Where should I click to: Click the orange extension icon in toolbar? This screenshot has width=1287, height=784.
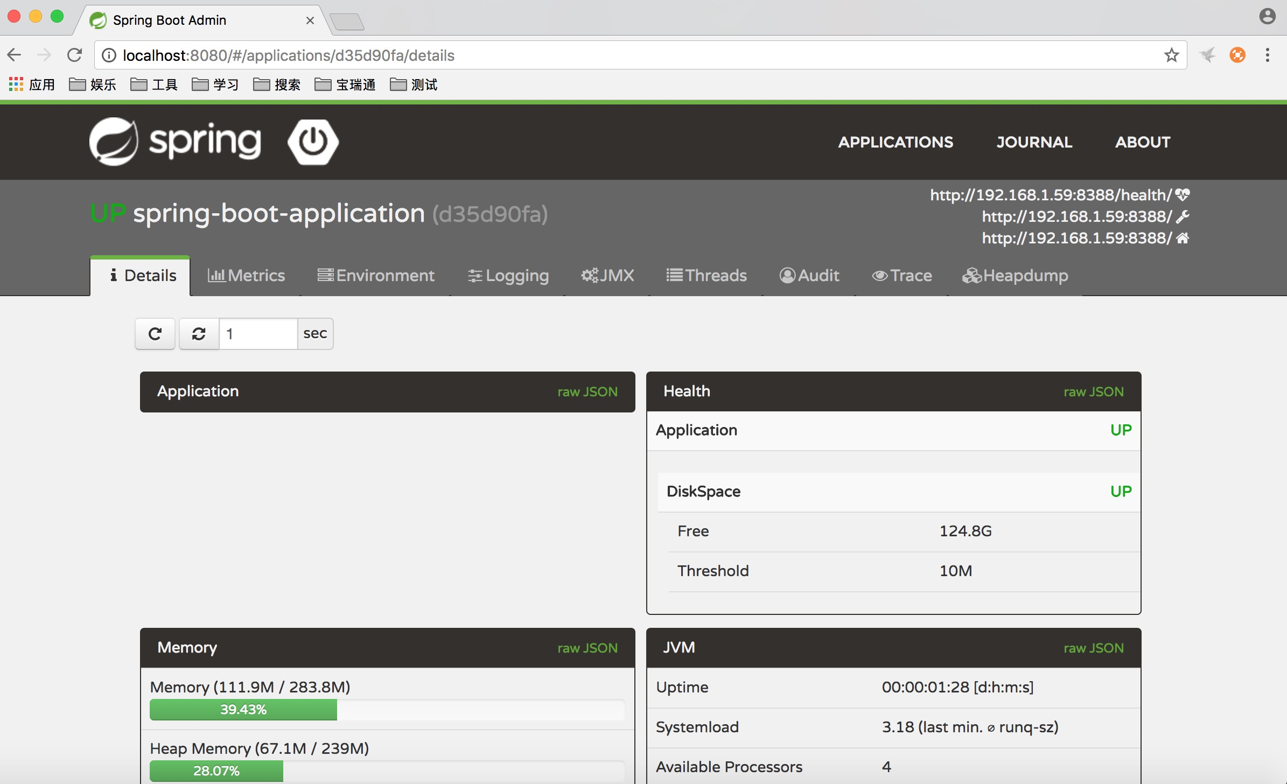1237,55
